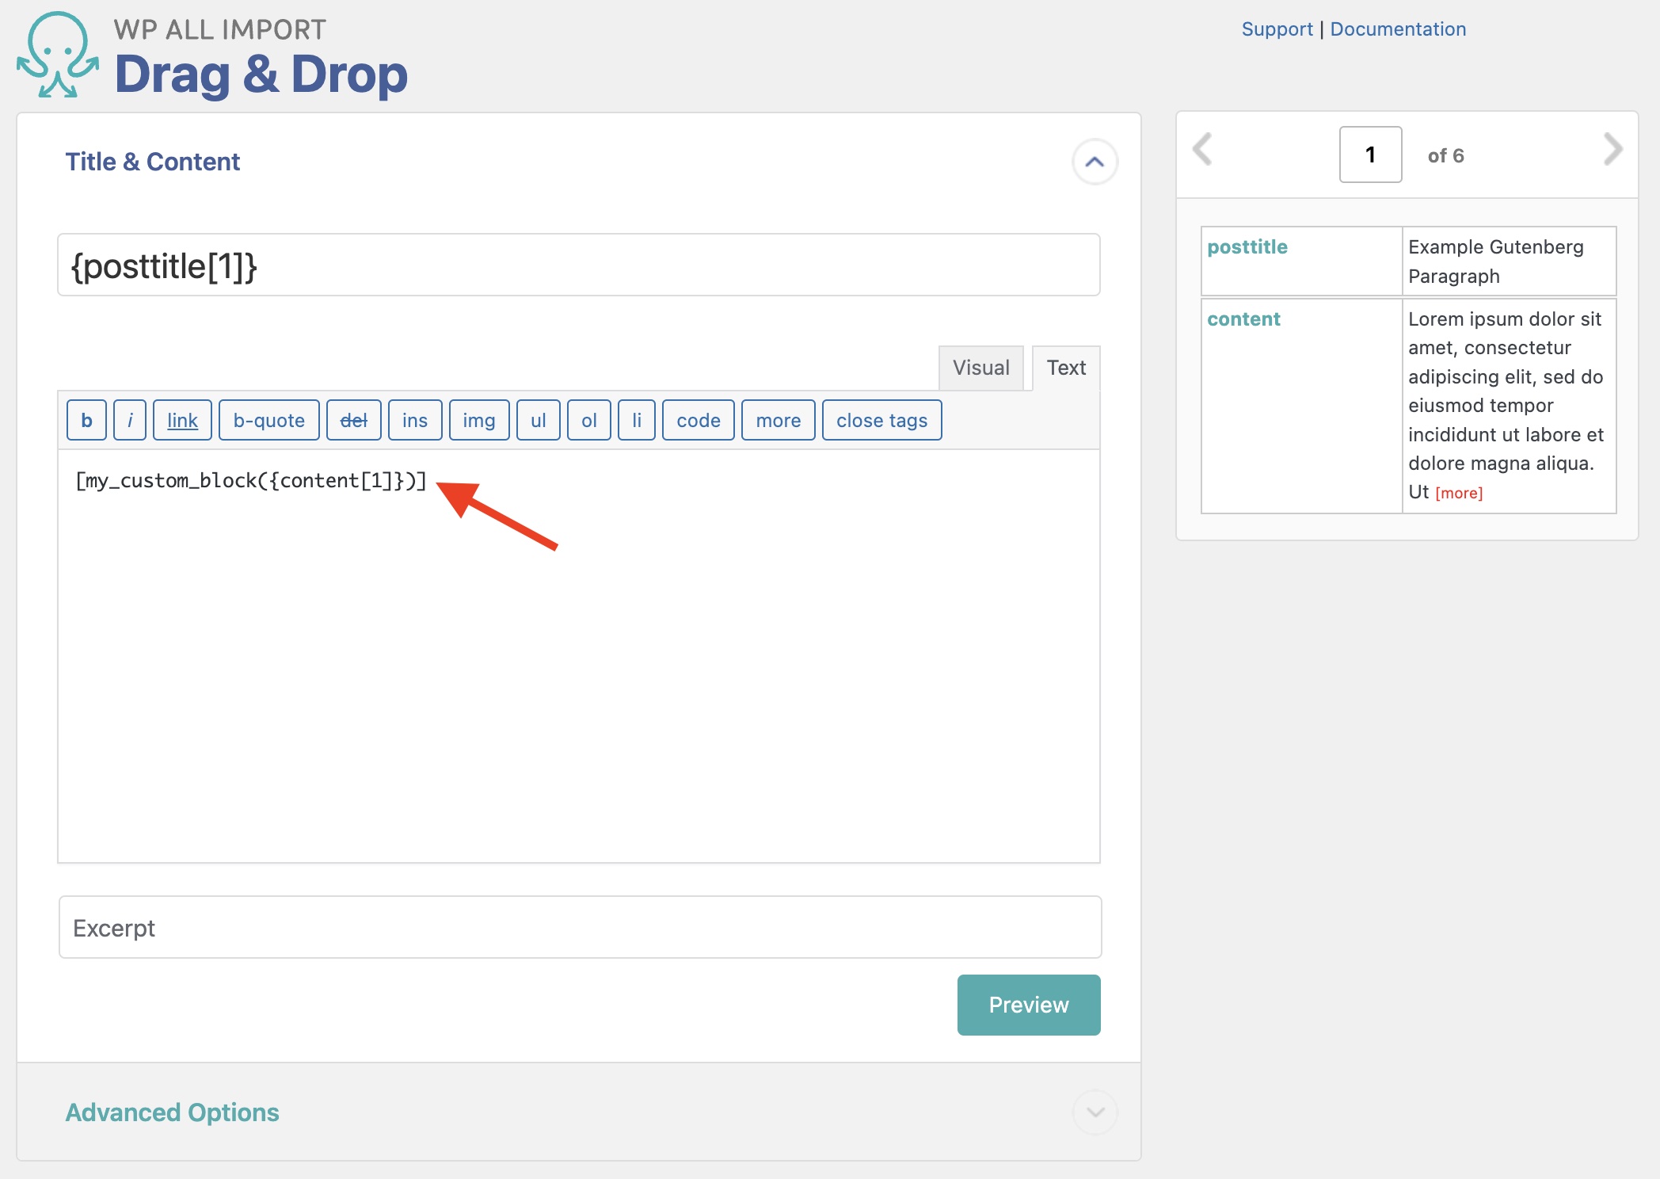The image size is (1660, 1179).
Task: Click the bold 'b' quicktag button
Action: (87, 421)
